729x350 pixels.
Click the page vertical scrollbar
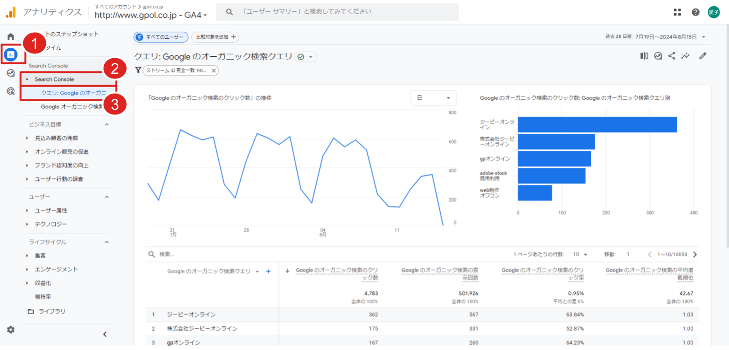[727, 137]
